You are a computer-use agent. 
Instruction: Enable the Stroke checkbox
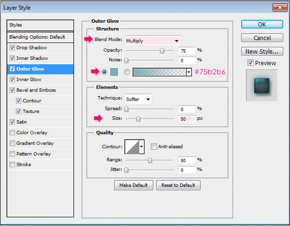pos(12,165)
